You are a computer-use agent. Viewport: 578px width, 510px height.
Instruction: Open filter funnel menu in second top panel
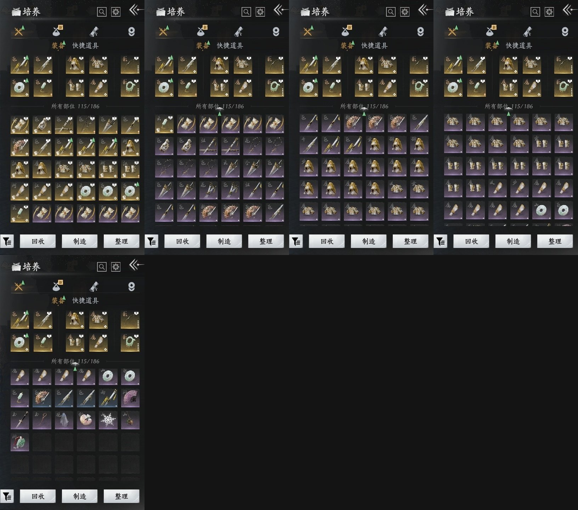(152, 242)
